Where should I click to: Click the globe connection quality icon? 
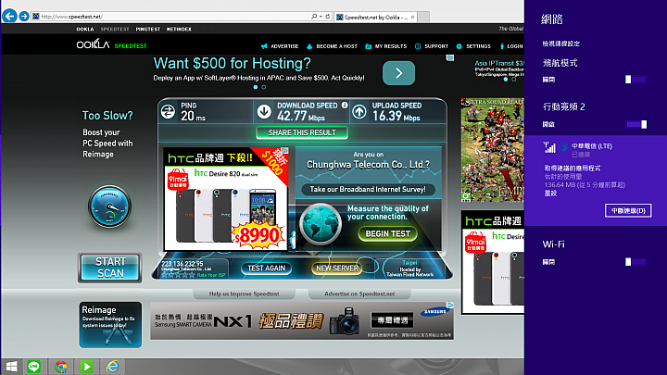(321, 224)
